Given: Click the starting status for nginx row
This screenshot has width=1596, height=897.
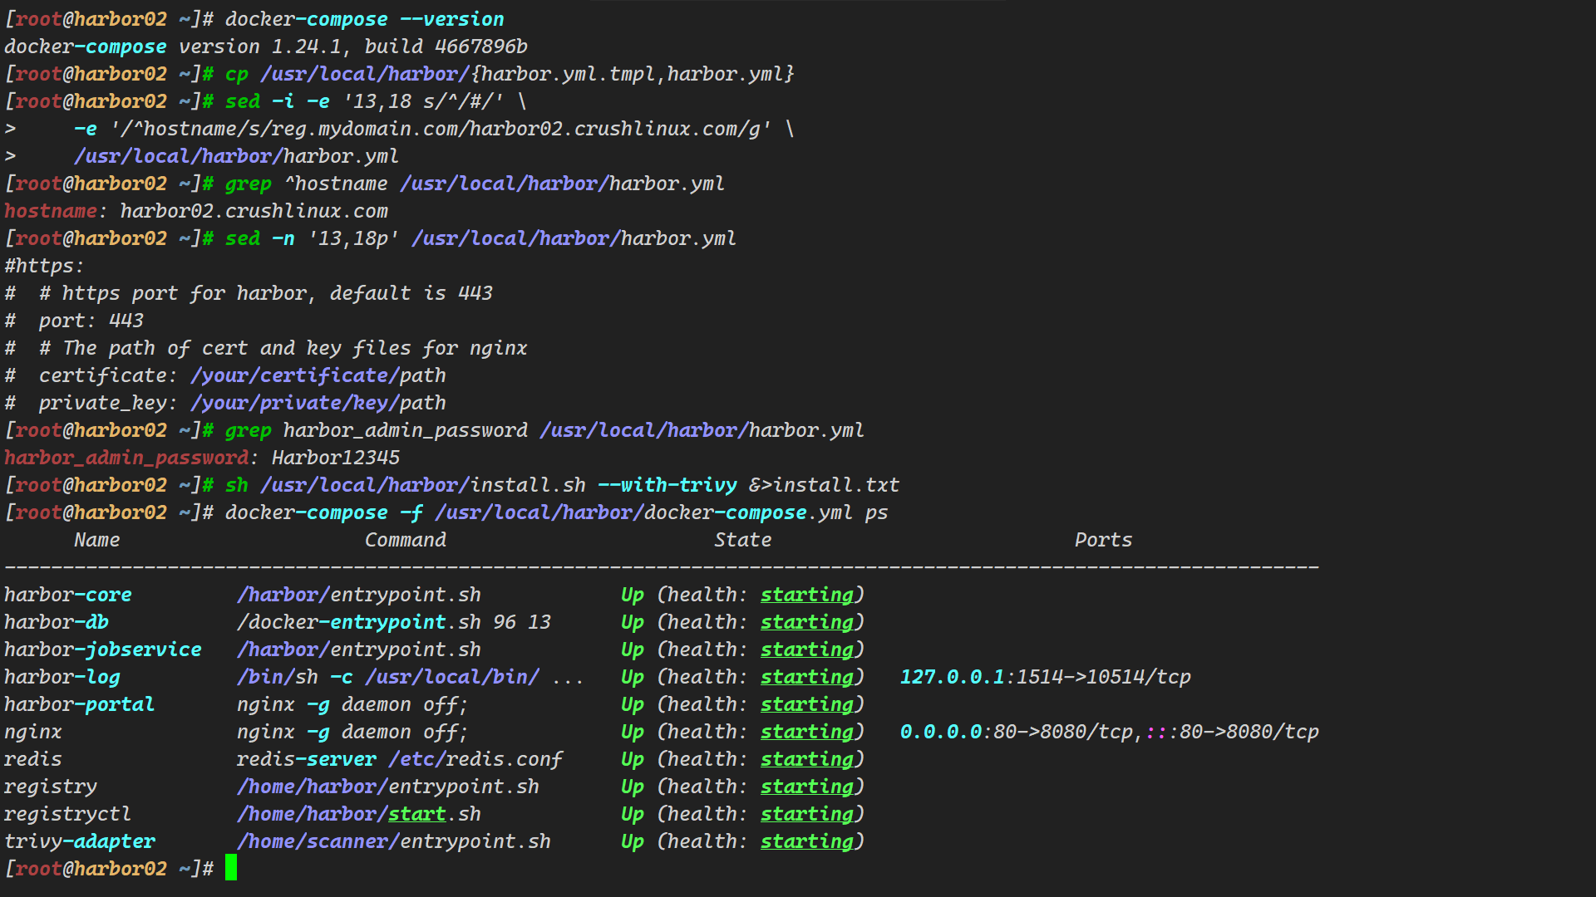Looking at the screenshot, I should point(806,732).
